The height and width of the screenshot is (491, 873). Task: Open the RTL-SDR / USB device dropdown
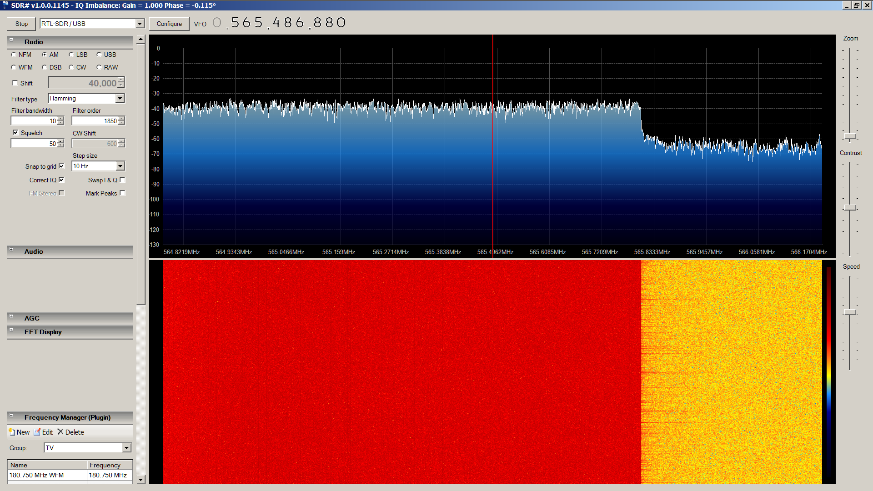(140, 24)
